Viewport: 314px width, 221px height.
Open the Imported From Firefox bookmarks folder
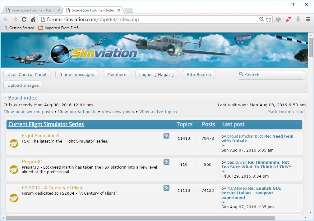(59, 28)
